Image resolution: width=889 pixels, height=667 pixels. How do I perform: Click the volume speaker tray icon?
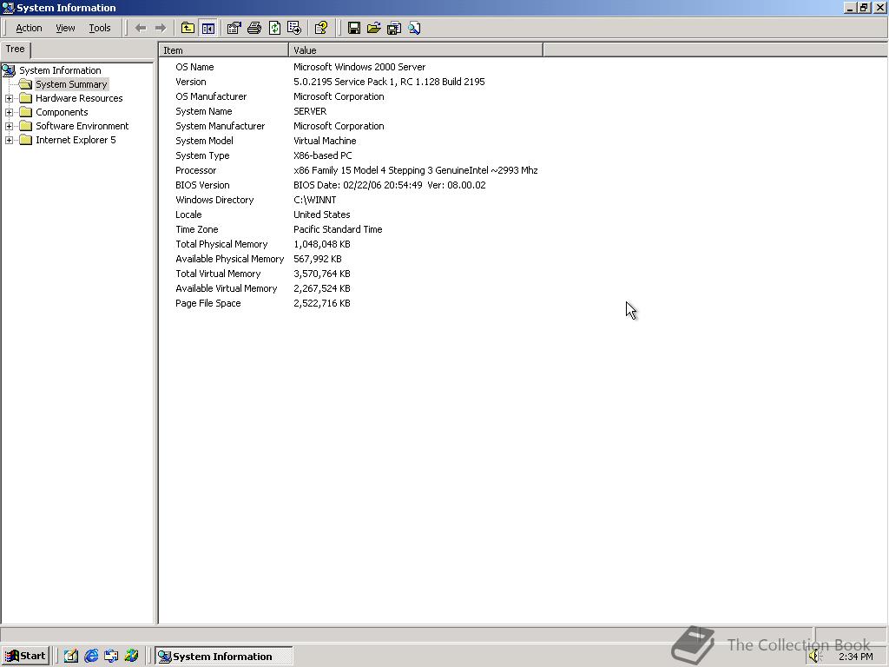(815, 656)
